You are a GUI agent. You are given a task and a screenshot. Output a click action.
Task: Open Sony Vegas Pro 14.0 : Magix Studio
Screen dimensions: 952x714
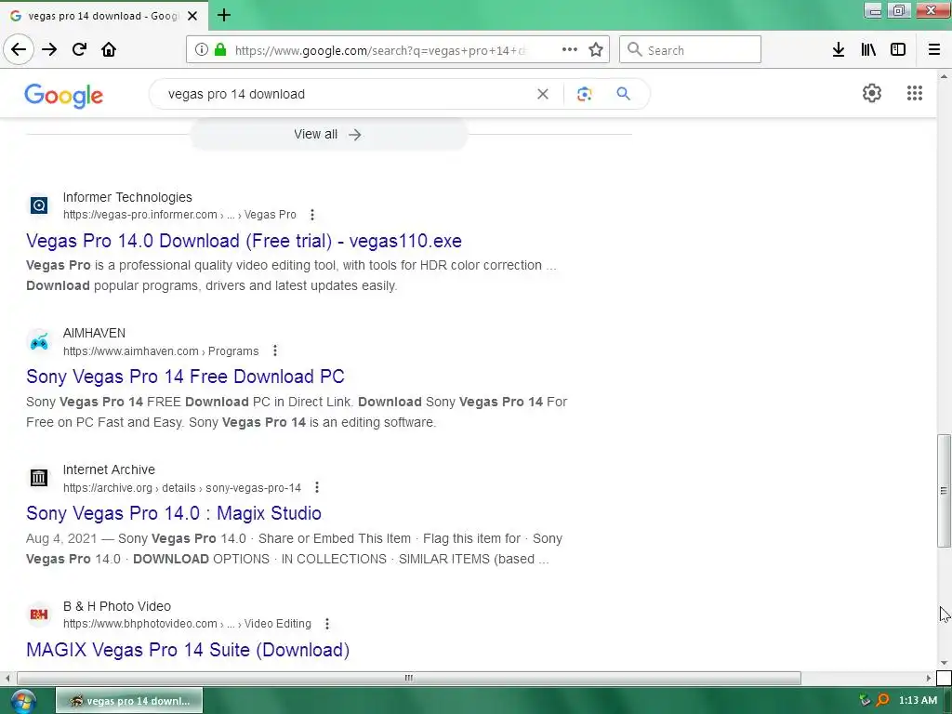tap(174, 513)
